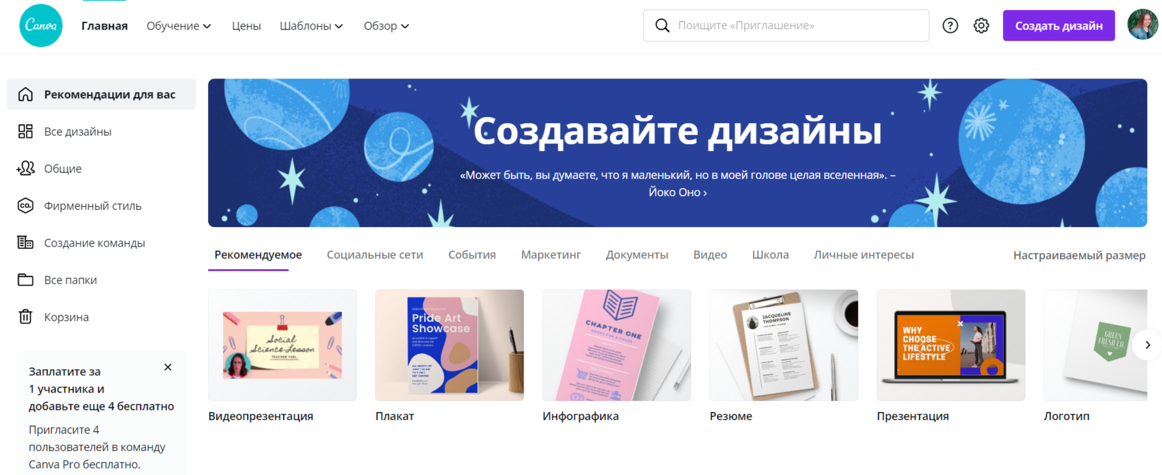Click the Создание команды building icon

[25, 242]
